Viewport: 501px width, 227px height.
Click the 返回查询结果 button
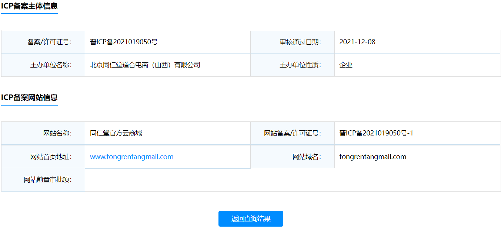[251, 219]
